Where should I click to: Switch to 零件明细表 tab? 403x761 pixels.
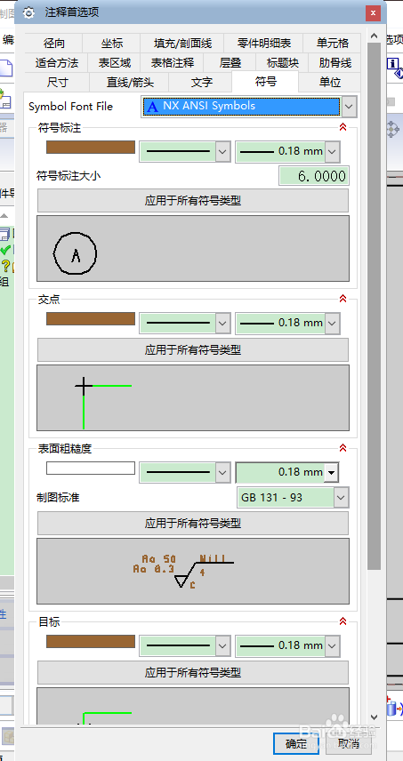[263, 44]
